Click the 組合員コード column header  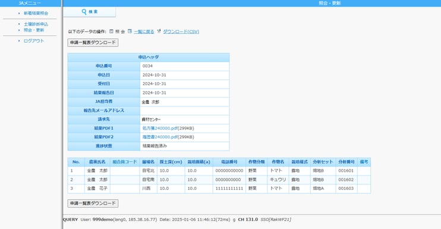(x=125, y=162)
